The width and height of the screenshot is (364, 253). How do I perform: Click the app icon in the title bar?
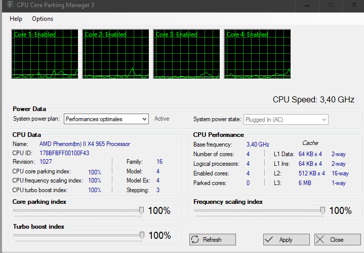pos(8,5)
